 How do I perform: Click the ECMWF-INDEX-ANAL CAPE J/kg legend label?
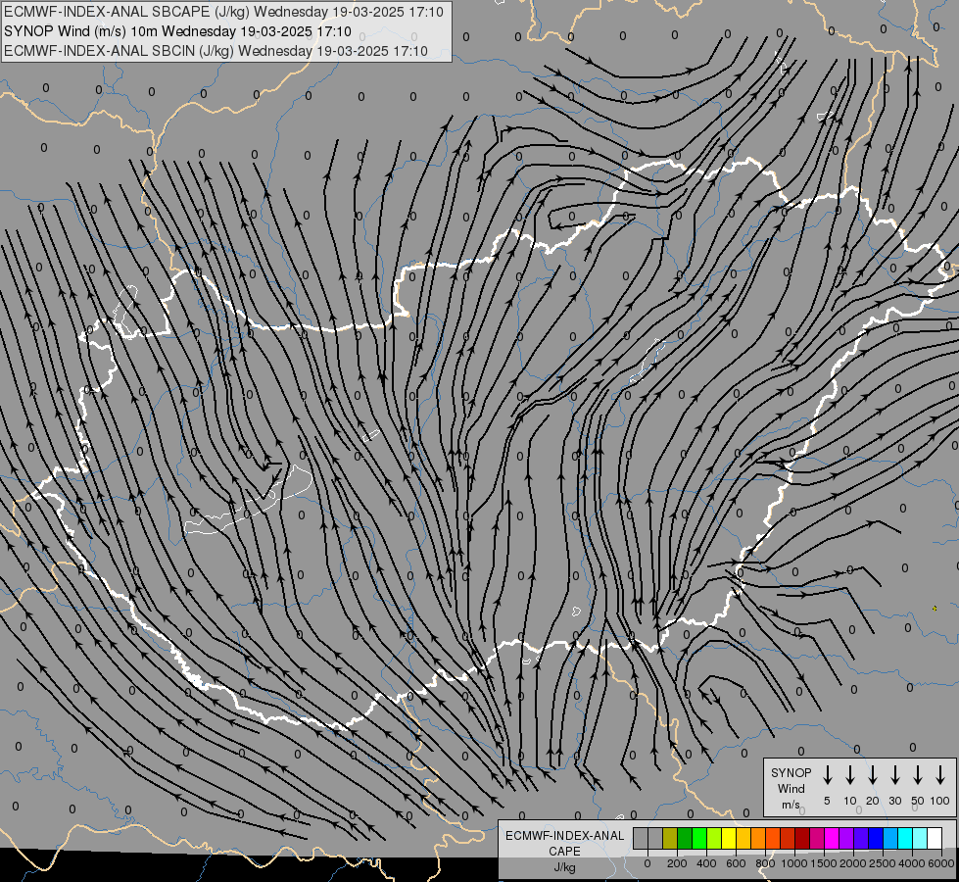click(564, 852)
